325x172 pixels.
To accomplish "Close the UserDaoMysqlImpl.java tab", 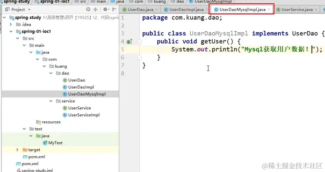I will (x=269, y=9).
